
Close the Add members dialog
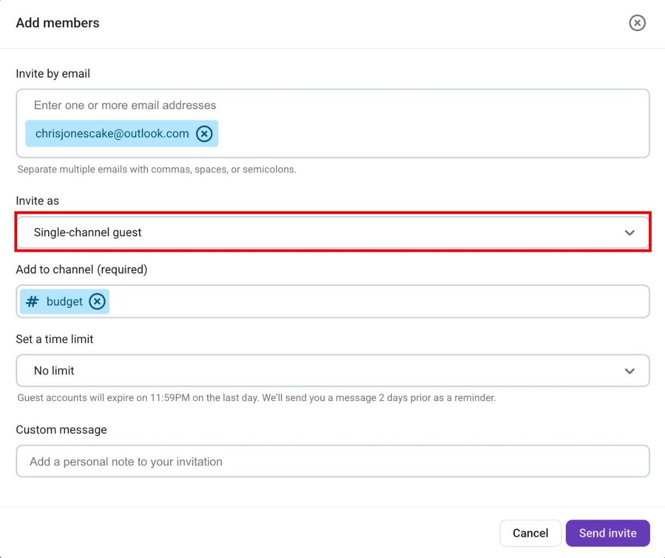click(x=637, y=23)
